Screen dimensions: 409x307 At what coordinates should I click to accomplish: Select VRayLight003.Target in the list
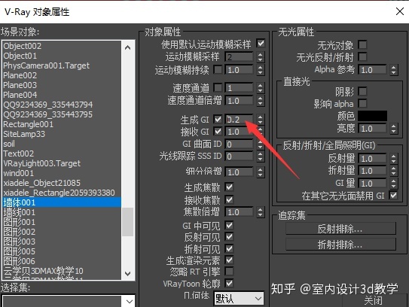point(62,163)
